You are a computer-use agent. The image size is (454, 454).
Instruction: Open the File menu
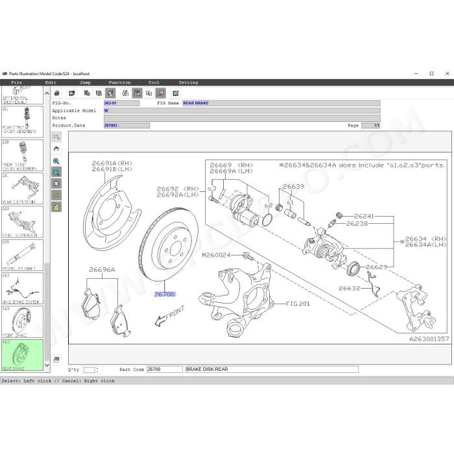pos(16,82)
